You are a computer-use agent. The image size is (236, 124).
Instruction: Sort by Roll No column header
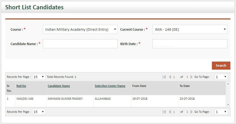(21, 86)
